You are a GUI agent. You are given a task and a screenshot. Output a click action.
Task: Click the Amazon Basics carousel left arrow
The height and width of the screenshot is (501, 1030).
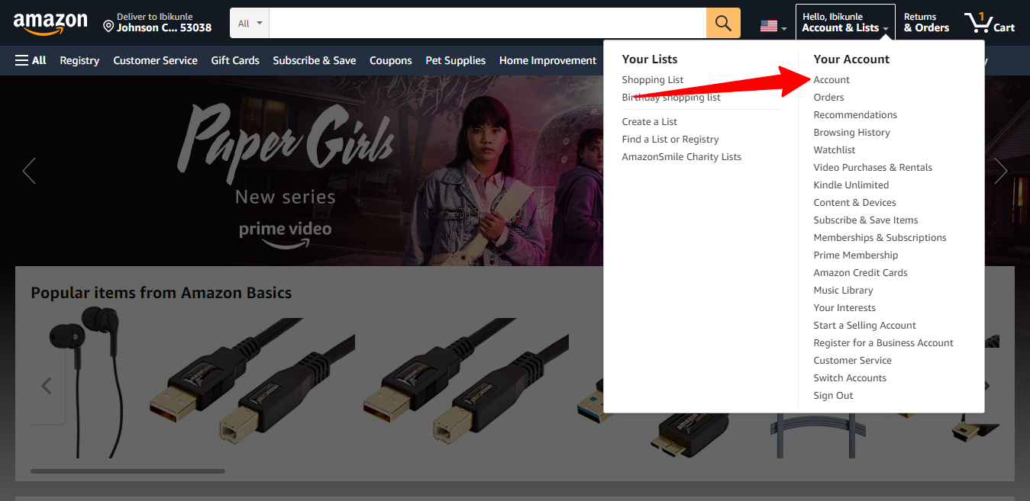47,386
